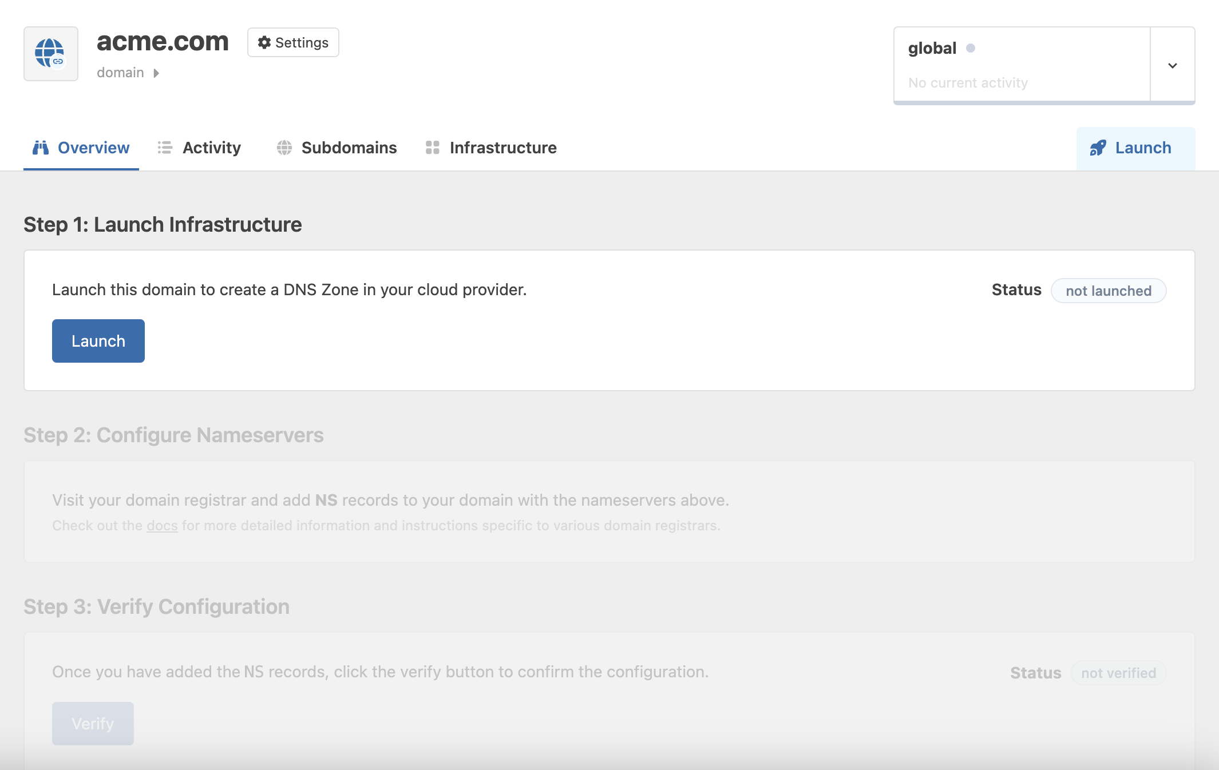Screen dimensions: 1219x770
Task: Click the Launch button to create DNS Zone
Action: tap(98, 340)
